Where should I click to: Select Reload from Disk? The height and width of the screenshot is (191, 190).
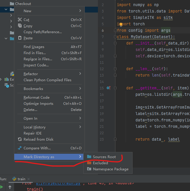[x=49, y=139]
